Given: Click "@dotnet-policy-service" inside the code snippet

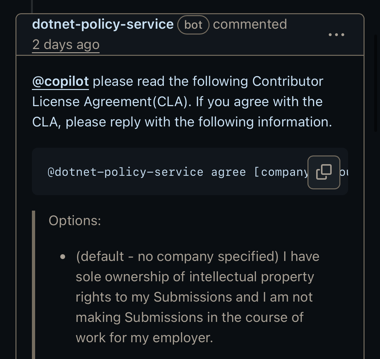Looking at the screenshot, I should click(125, 172).
